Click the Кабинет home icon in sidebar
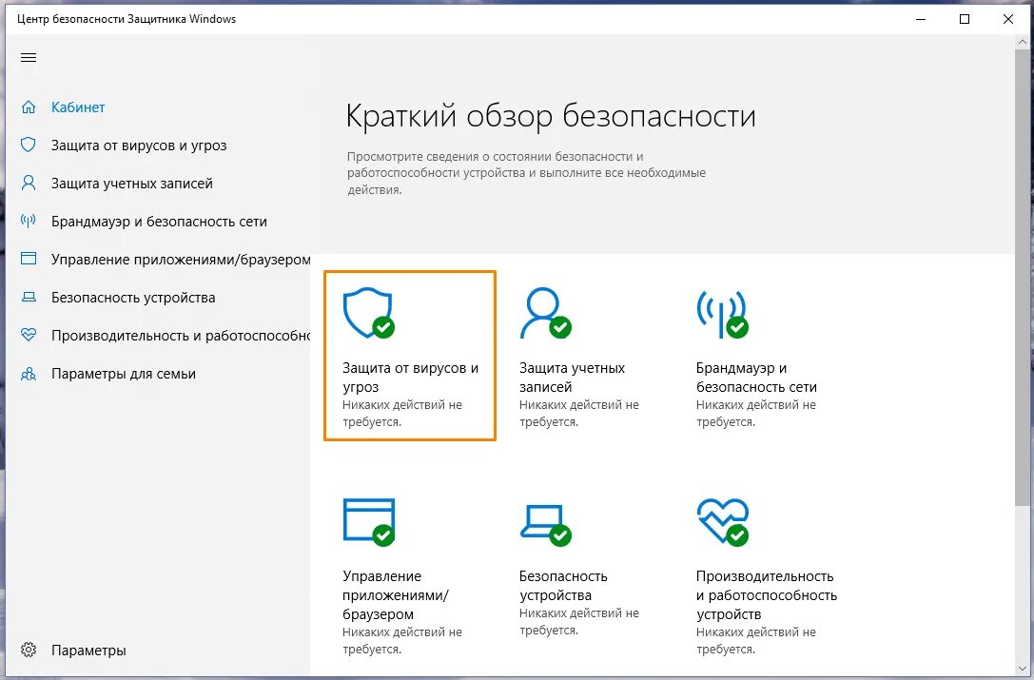The height and width of the screenshot is (680, 1034). [29, 107]
